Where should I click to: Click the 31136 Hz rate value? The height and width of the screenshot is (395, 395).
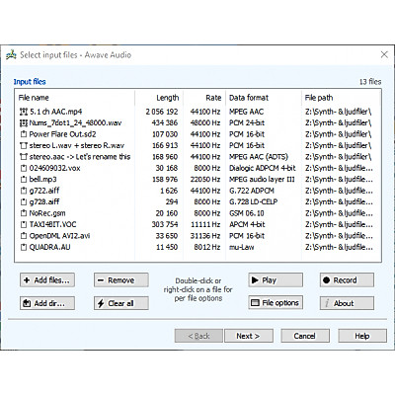point(205,236)
